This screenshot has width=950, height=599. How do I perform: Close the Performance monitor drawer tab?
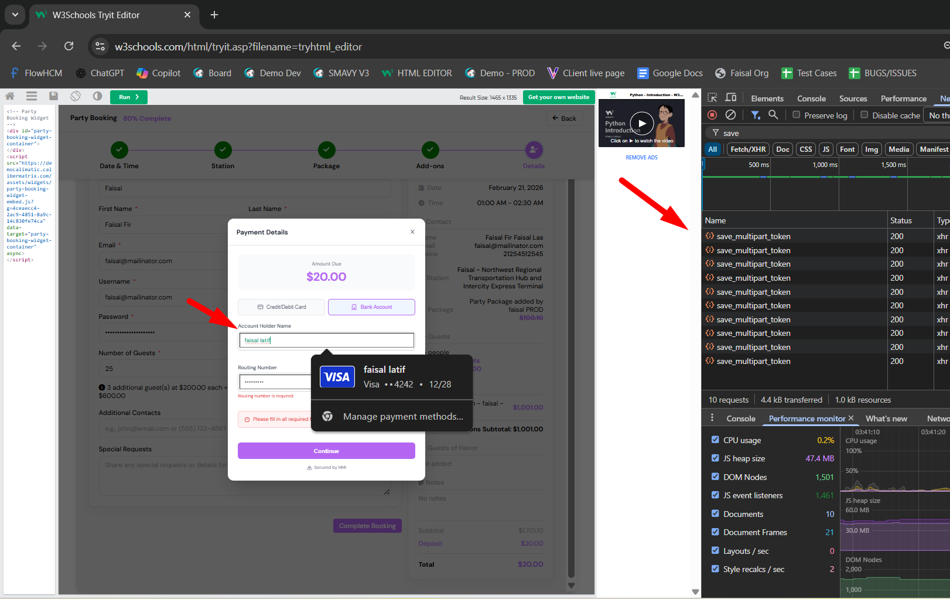pos(851,418)
